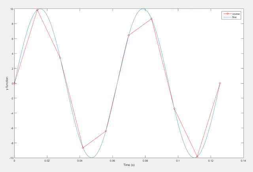This screenshot has height=172, width=253.
Task: Select the 'course' legend entry
Action: click(x=236, y=14)
